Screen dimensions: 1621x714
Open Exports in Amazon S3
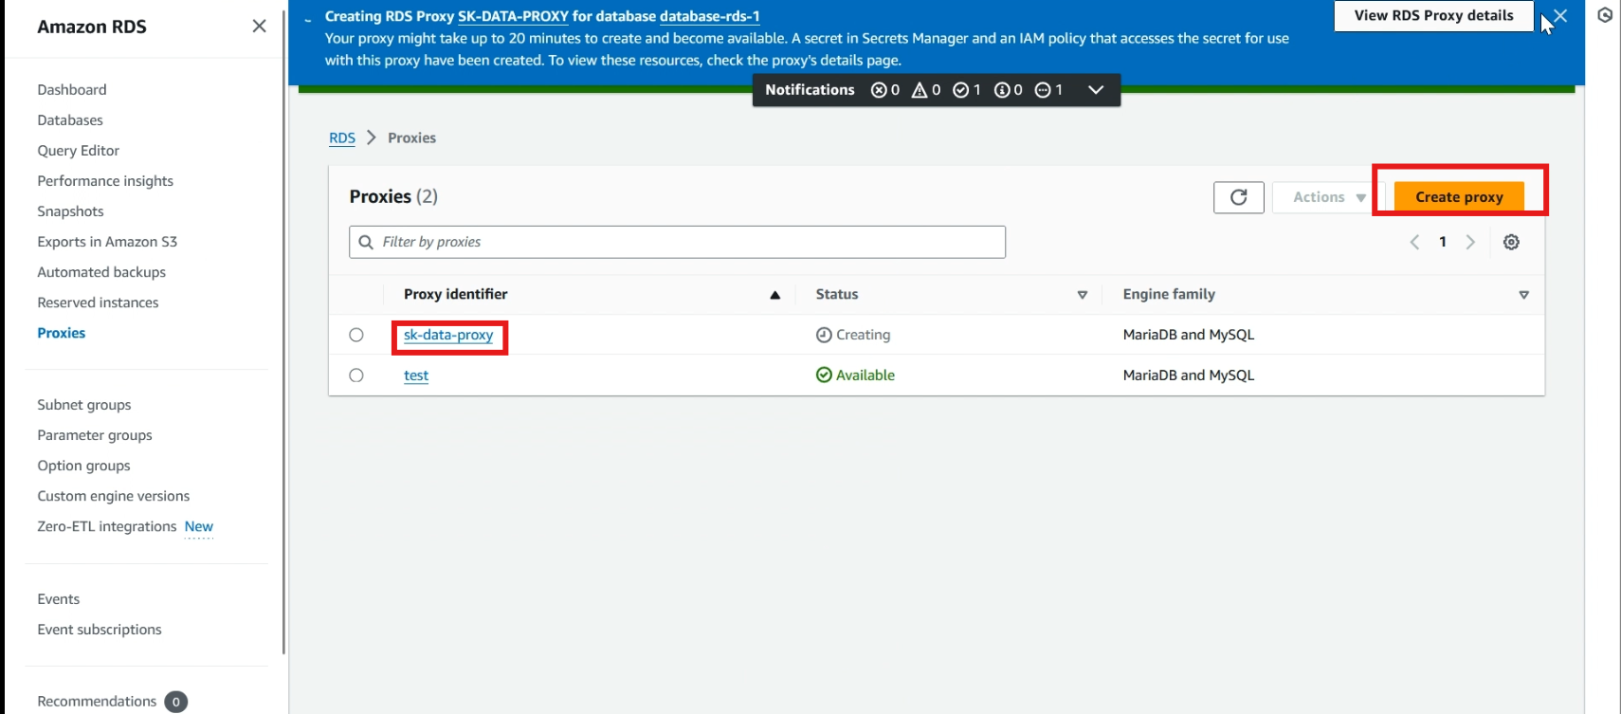pos(107,242)
